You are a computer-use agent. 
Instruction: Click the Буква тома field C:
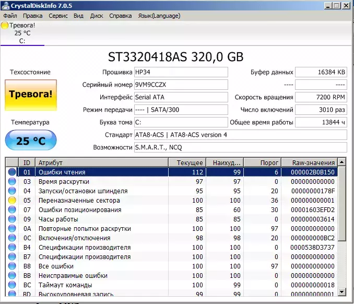point(181,122)
